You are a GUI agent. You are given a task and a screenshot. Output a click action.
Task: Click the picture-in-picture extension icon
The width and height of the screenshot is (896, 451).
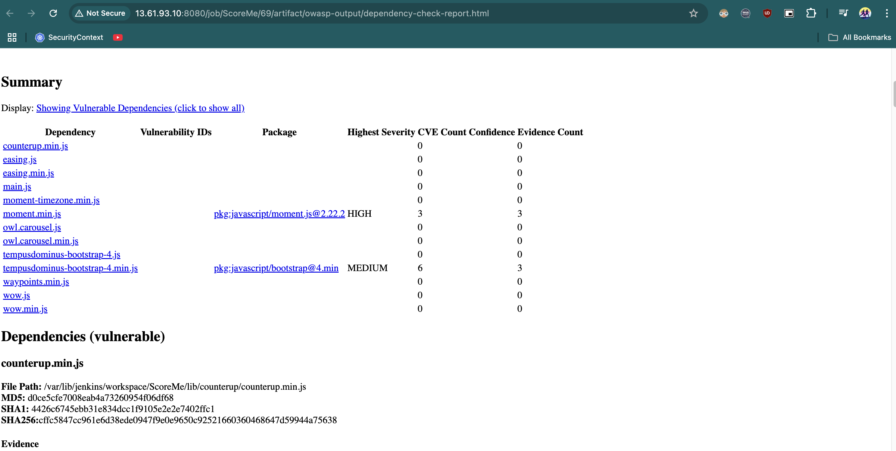point(789,13)
